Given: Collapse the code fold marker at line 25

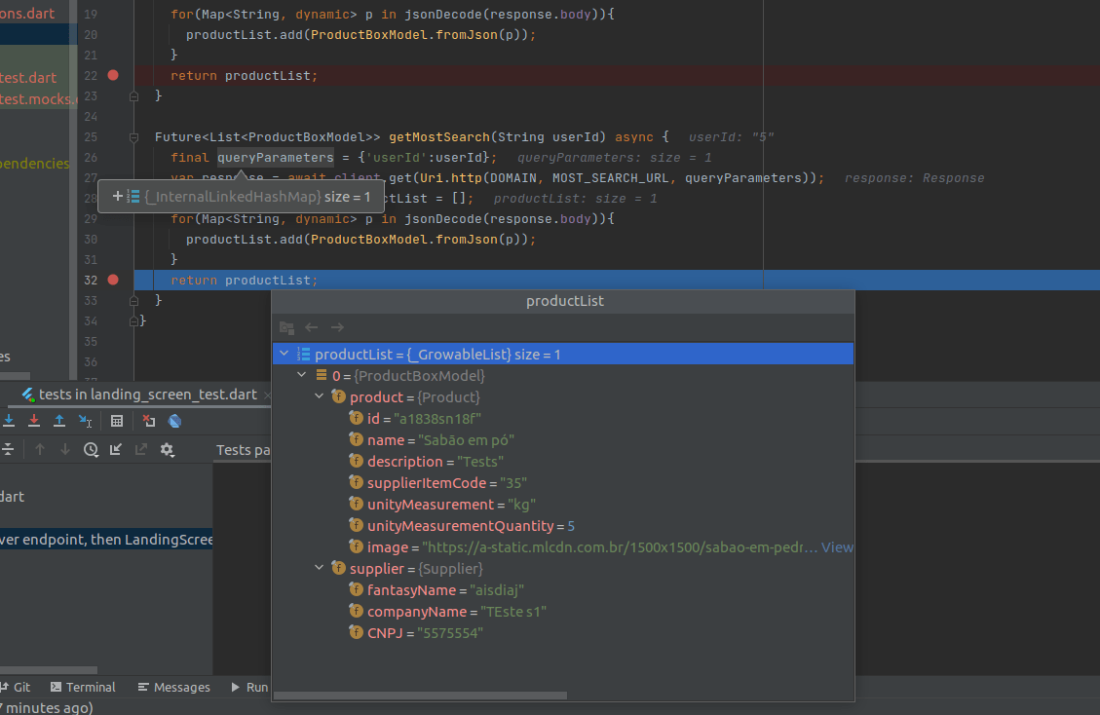Looking at the screenshot, I should [134, 137].
